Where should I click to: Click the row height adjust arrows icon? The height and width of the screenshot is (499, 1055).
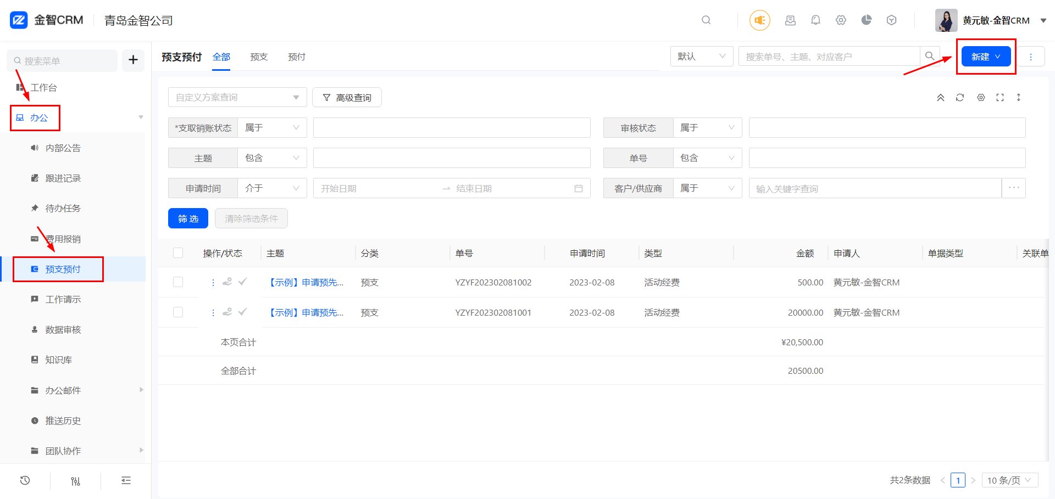point(1019,98)
